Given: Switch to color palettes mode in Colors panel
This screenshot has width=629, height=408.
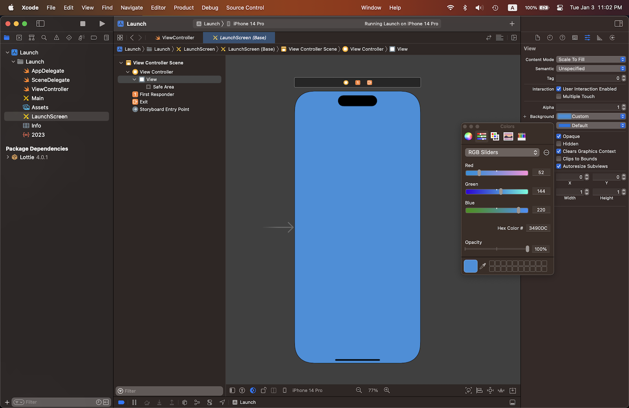Looking at the screenshot, I should click(495, 136).
